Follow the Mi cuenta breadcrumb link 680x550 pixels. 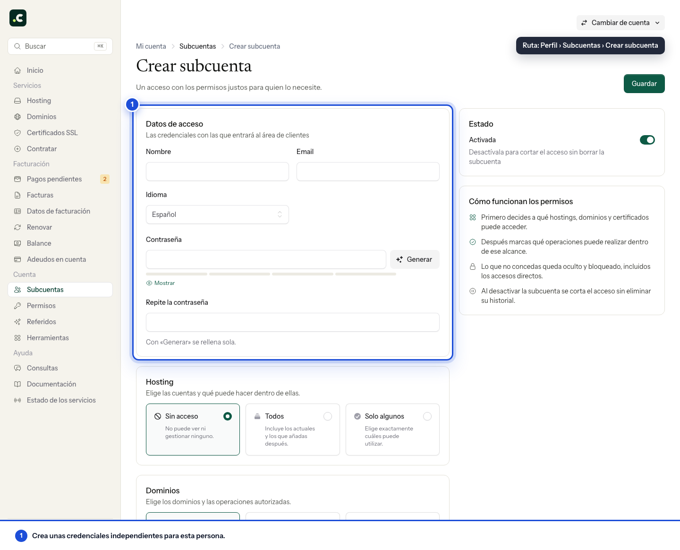(151, 46)
